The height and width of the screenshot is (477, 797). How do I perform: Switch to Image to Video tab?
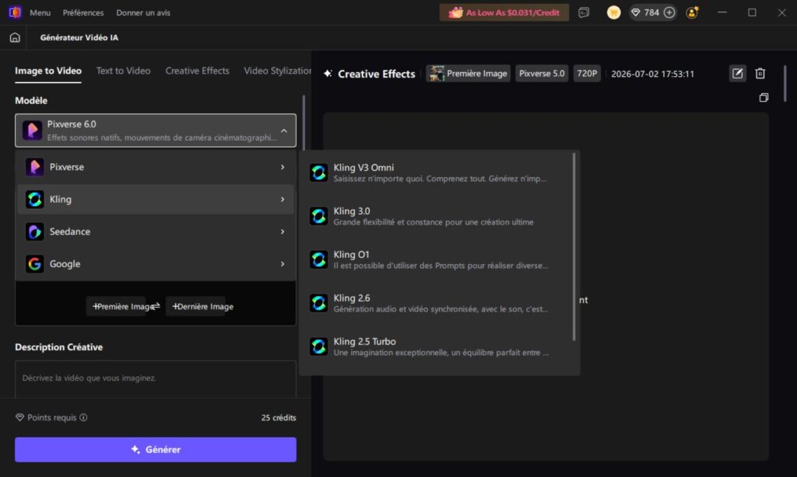coord(48,71)
